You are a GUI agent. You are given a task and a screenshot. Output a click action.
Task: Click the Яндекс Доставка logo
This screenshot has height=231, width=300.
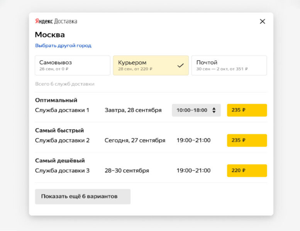56,21
